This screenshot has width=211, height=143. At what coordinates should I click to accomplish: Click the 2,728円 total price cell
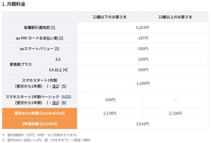175,113
